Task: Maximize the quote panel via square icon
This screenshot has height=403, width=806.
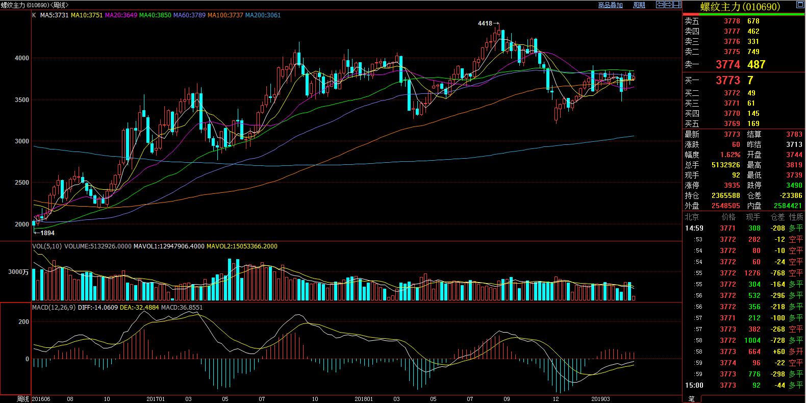Action: pos(800,5)
